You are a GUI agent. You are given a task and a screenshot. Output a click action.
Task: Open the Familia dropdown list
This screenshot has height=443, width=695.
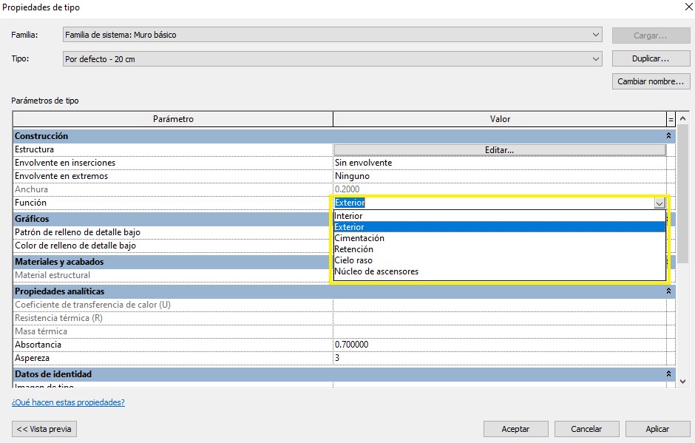[x=596, y=35]
